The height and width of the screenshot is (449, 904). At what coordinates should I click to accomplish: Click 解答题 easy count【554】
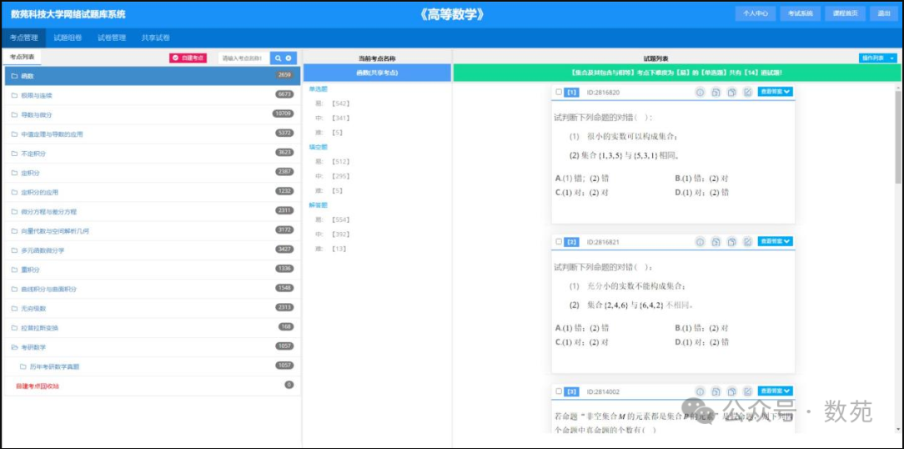[x=341, y=219]
